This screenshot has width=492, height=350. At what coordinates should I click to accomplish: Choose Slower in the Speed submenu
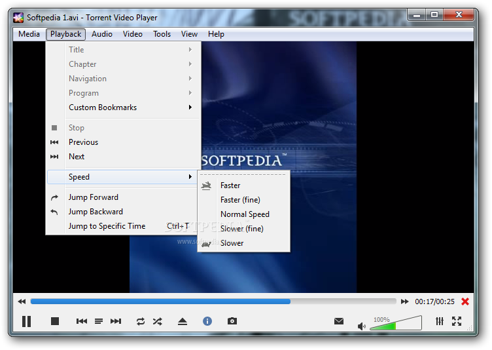click(x=244, y=243)
